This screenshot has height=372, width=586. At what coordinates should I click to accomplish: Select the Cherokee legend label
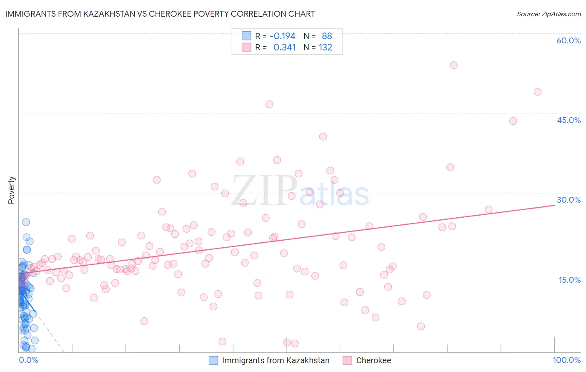[373, 360]
